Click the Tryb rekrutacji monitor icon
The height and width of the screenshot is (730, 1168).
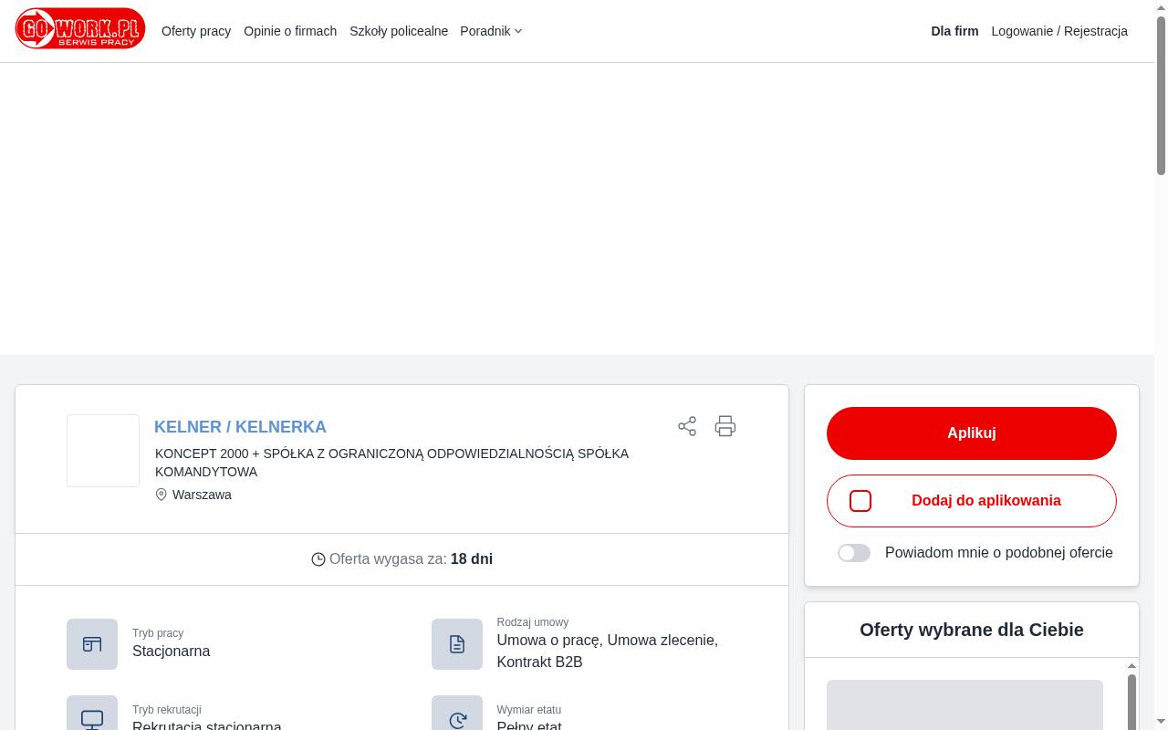(92, 717)
